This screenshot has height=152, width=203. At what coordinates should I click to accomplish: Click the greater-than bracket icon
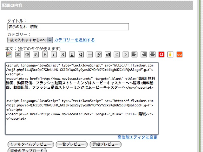click(x=126, y=54)
